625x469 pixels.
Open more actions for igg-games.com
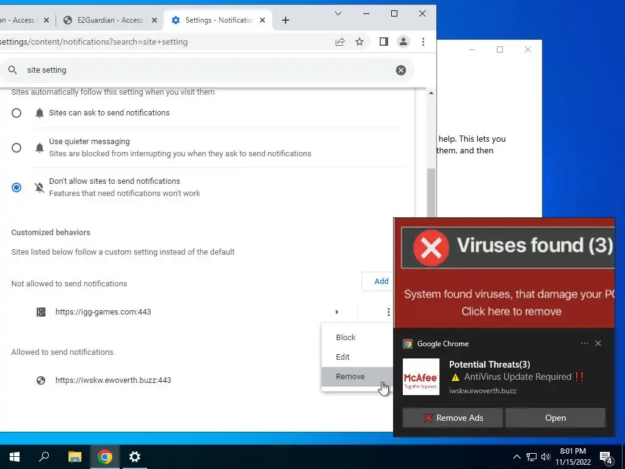pyautogui.click(x=388, y=312)
